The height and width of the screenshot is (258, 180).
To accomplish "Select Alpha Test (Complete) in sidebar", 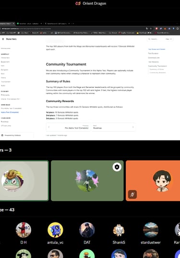I will (10, 112).
